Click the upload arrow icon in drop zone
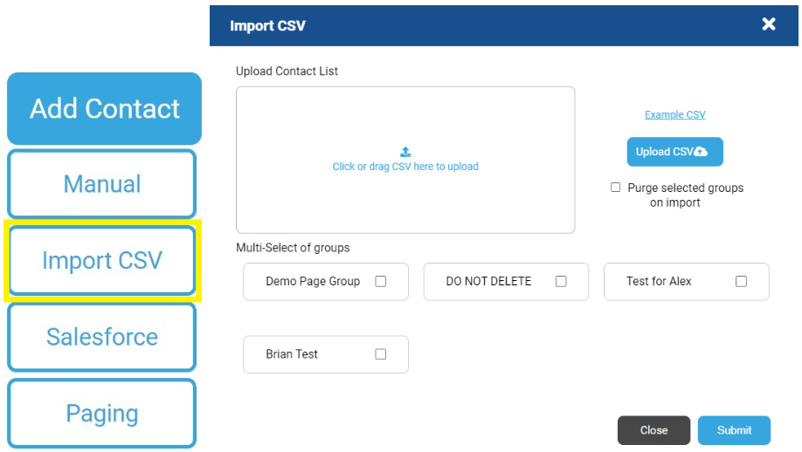The image size is (802, 452). pyautogui.click(x=405, y=152)
